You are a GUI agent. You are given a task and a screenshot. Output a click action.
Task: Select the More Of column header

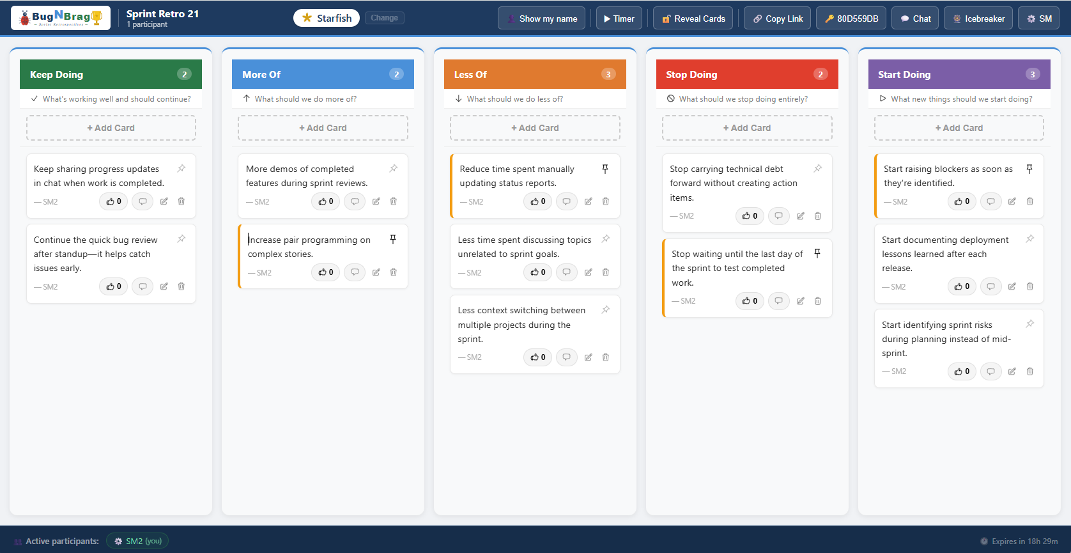coord(323,74)
